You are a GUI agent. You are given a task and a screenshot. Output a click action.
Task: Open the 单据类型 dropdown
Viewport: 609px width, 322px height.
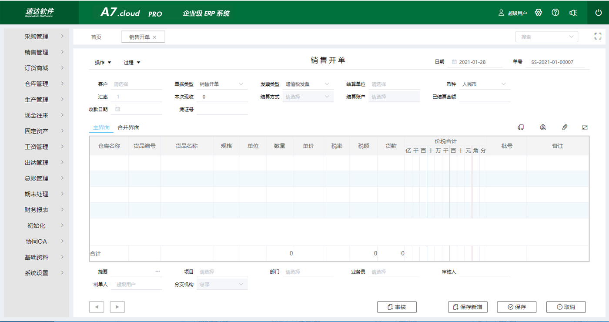222,84
